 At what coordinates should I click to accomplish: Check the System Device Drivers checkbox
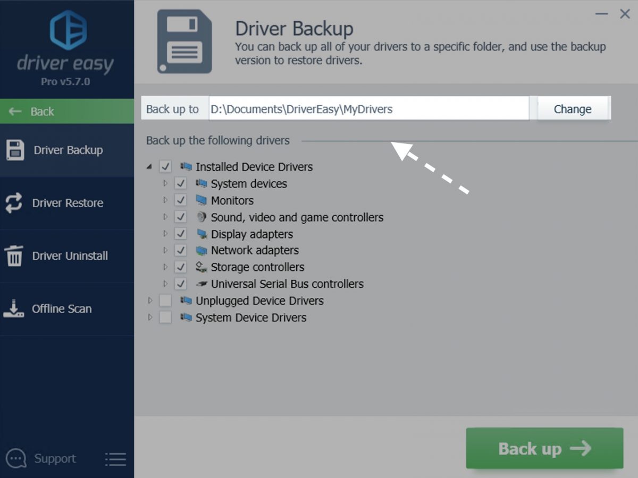165,318
